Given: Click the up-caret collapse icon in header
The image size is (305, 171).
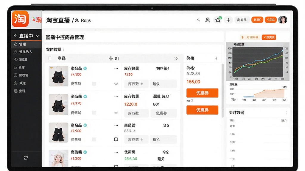Looking at the screenshot, I should pos(198,20).
